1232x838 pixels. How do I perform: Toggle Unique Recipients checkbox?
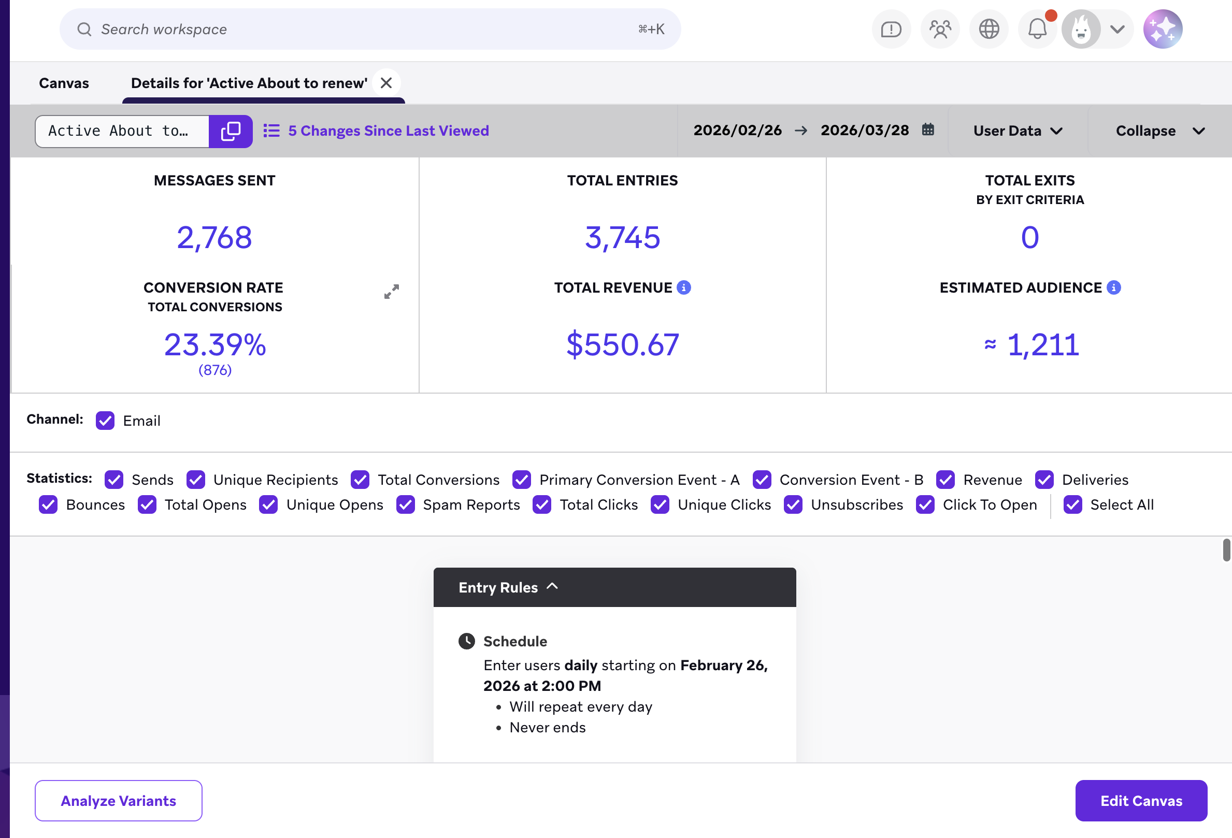(196, 480)
